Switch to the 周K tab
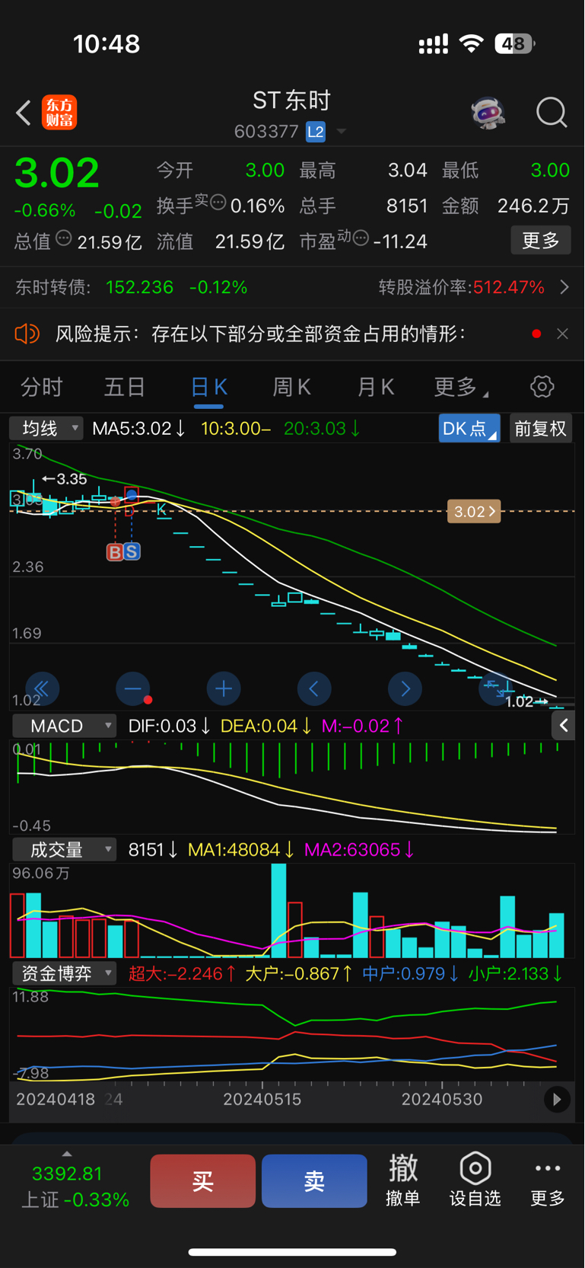This screenshot has width=585, height=1268. click(x=292, y=387)
